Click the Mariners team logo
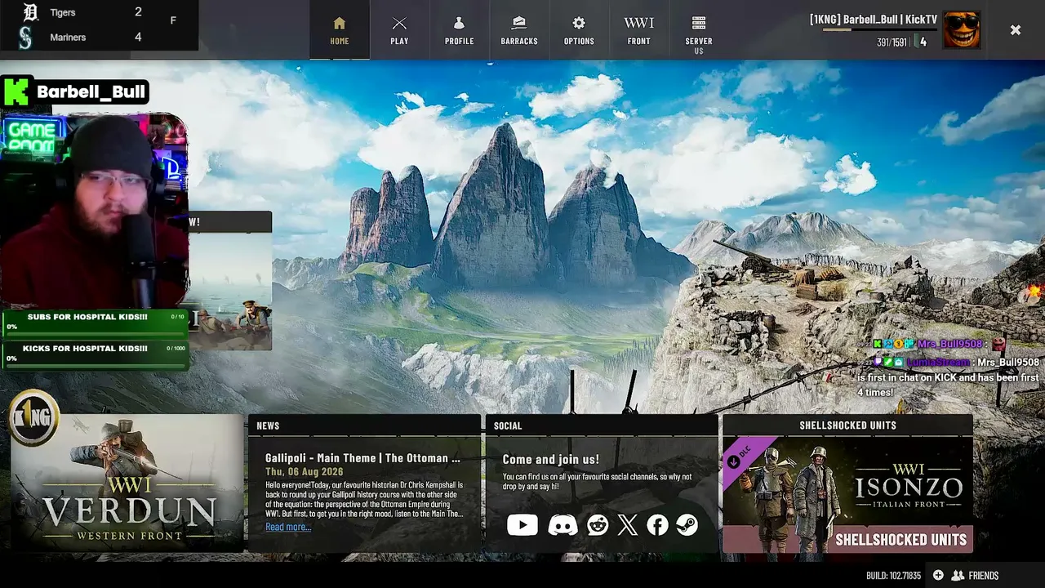1045x588 pixels. click(x=25, y=38)
